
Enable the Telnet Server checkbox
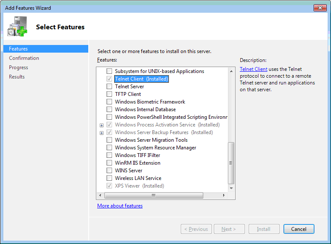(109, 86)
